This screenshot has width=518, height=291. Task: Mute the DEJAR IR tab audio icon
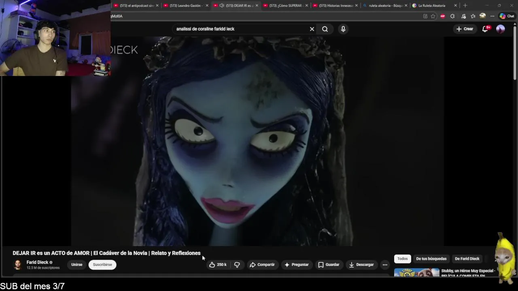pyautogui.click(x=222, y=6)
